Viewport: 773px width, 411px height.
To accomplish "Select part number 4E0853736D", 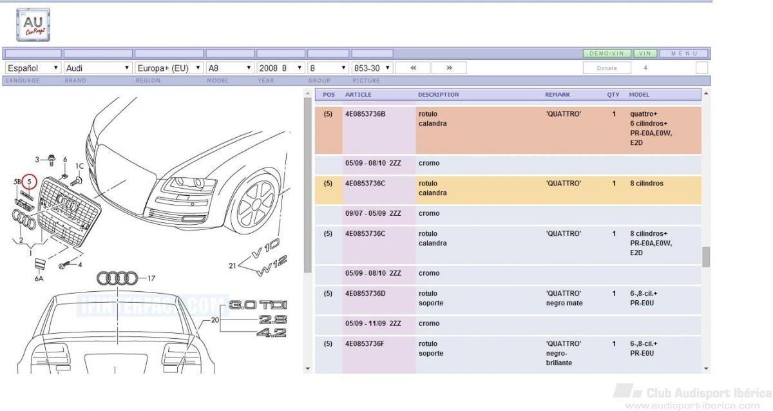I will pos(365,294).
